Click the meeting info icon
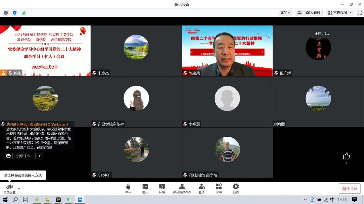The image size is (364, 204). (6, 13)
